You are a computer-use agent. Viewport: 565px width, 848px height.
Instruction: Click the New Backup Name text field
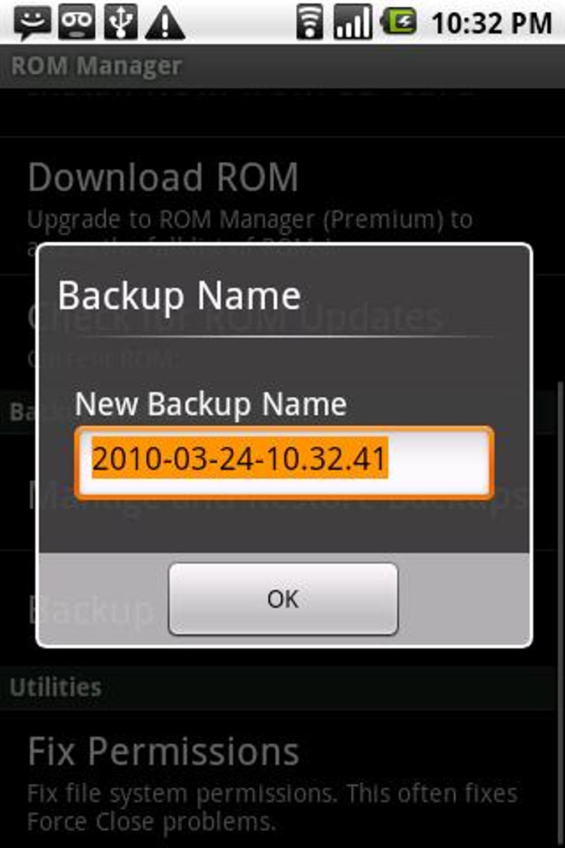[284, 462]
